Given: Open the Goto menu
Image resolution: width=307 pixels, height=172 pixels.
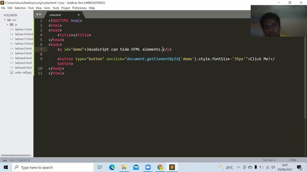Looking at the screenshot, I should [x=47, y=8].
